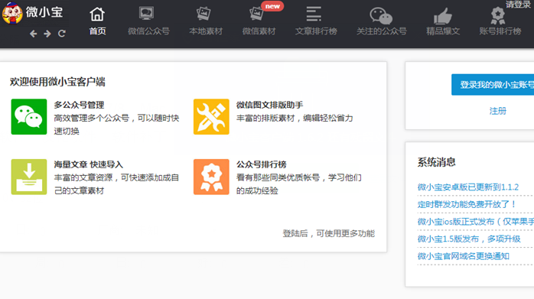The image size is (534, 299).
Task: Open the 本地素材 picture icon
Action: point(204,14)
